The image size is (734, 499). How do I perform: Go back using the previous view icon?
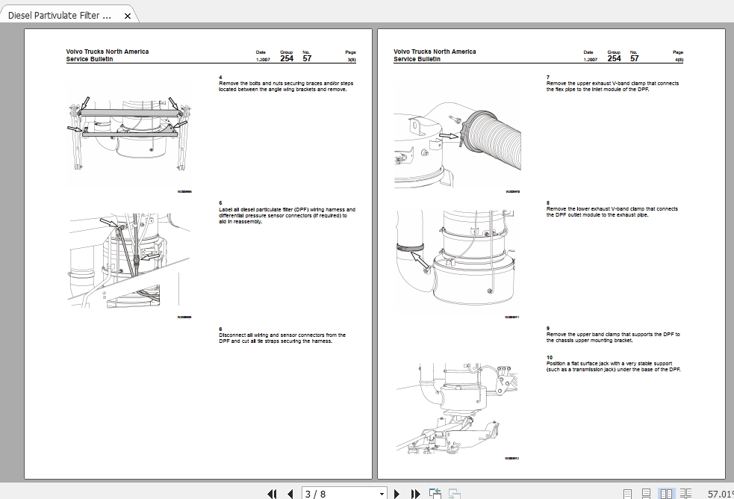(434, 493)
